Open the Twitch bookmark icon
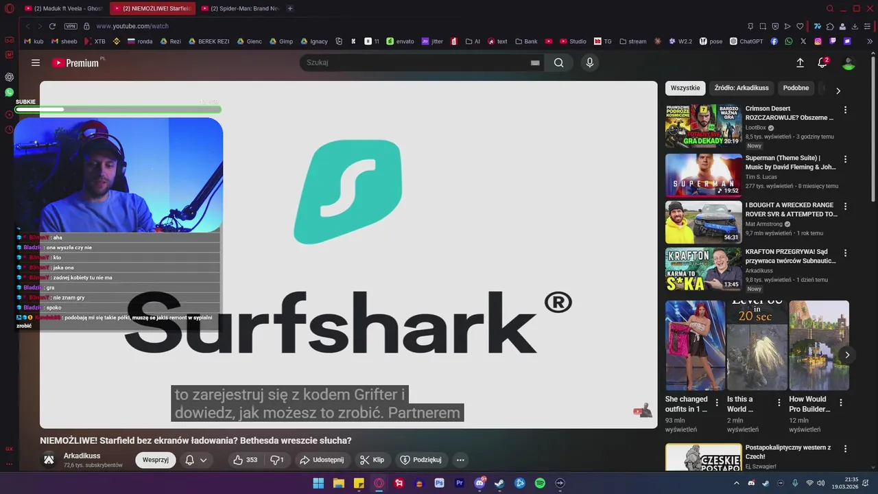Screen dimensions: 878x494 pyautogui.click(x=833, y=41)
